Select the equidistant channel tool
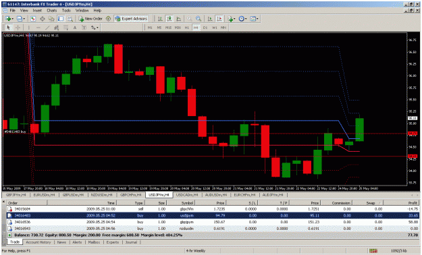The width and height of the screenshot is (422, 255). [56, 28]
